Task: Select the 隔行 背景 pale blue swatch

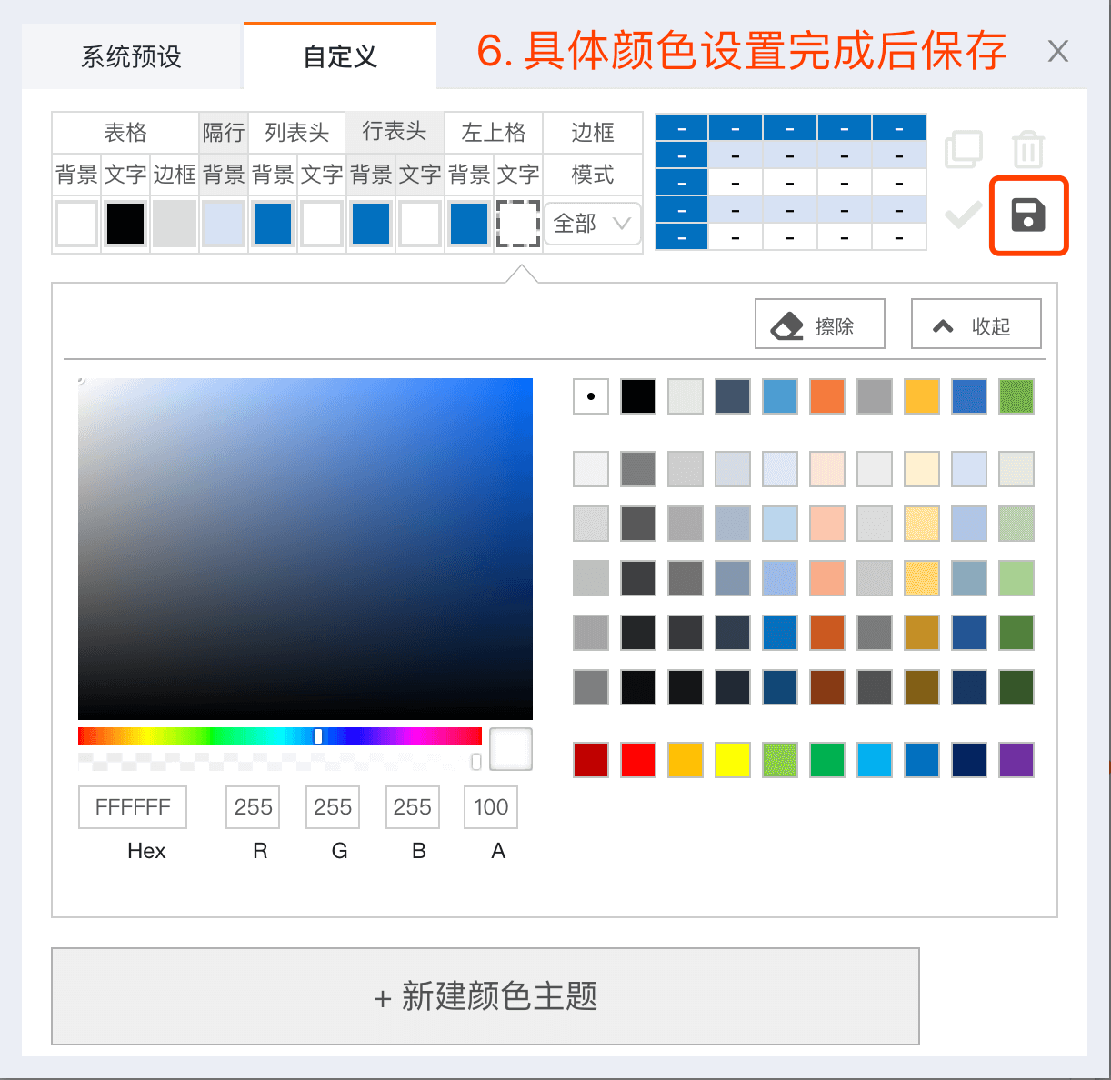Action: tap(224, 224)
